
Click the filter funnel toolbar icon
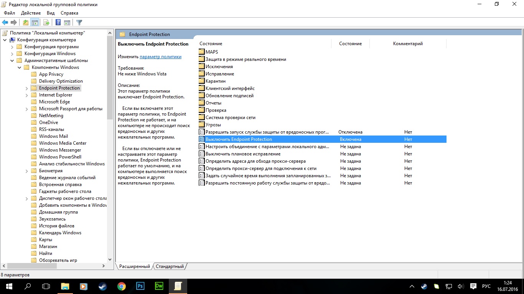pos(79,23)
